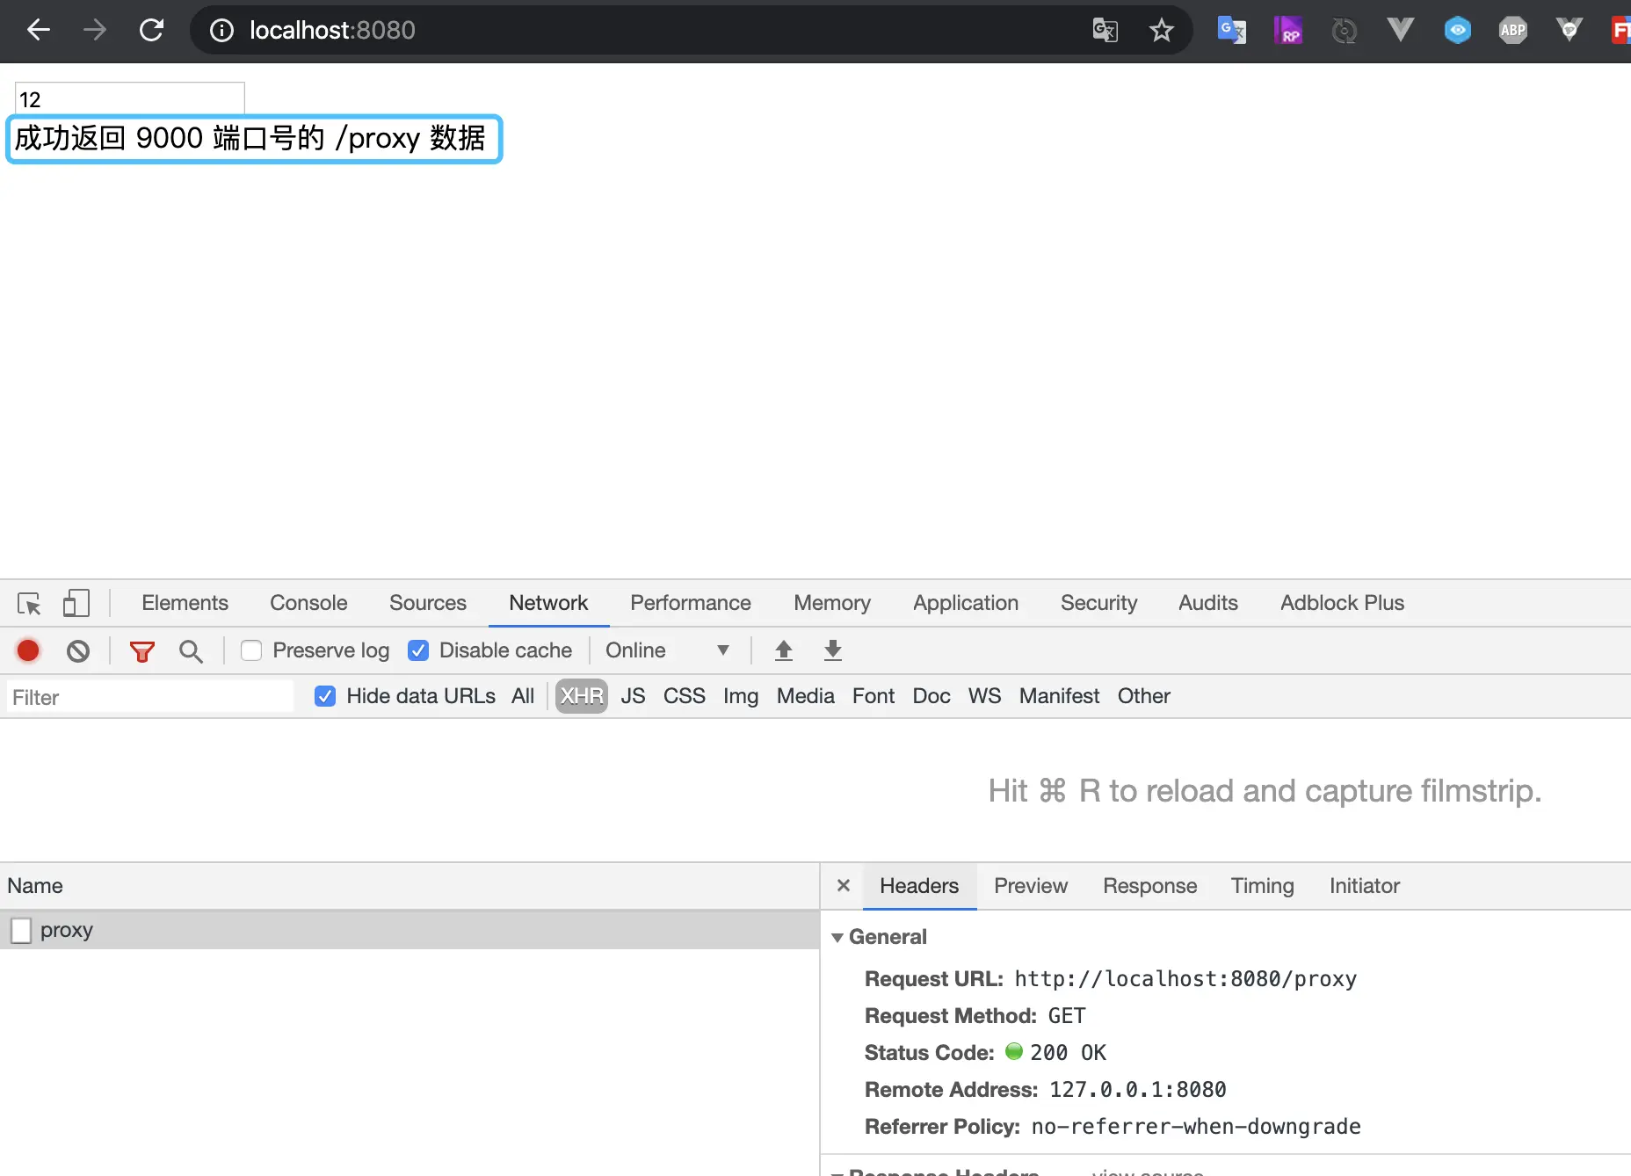Image resolution: width=1631 pixels, height=1176 pixels.
Task: View site information icon in address bar
Action: coord(222,31)
